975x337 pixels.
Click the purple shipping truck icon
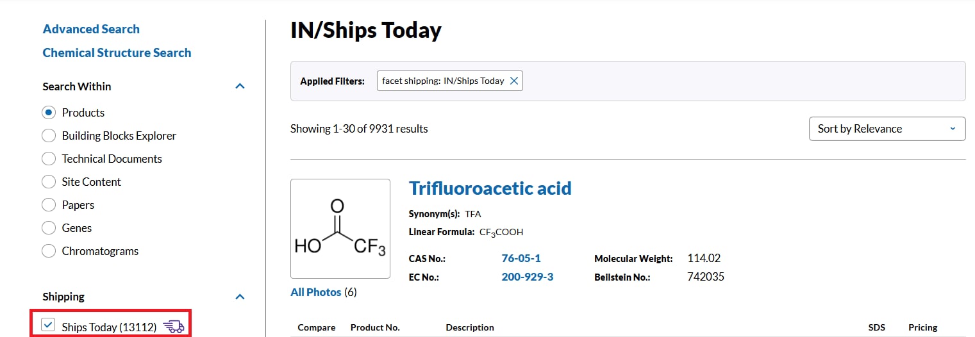pyautogui.click(x=174, y=327)
